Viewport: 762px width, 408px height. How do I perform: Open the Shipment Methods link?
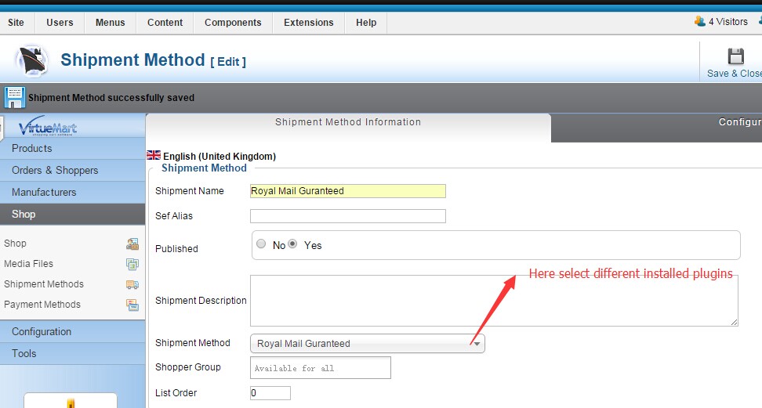(44, 284)
